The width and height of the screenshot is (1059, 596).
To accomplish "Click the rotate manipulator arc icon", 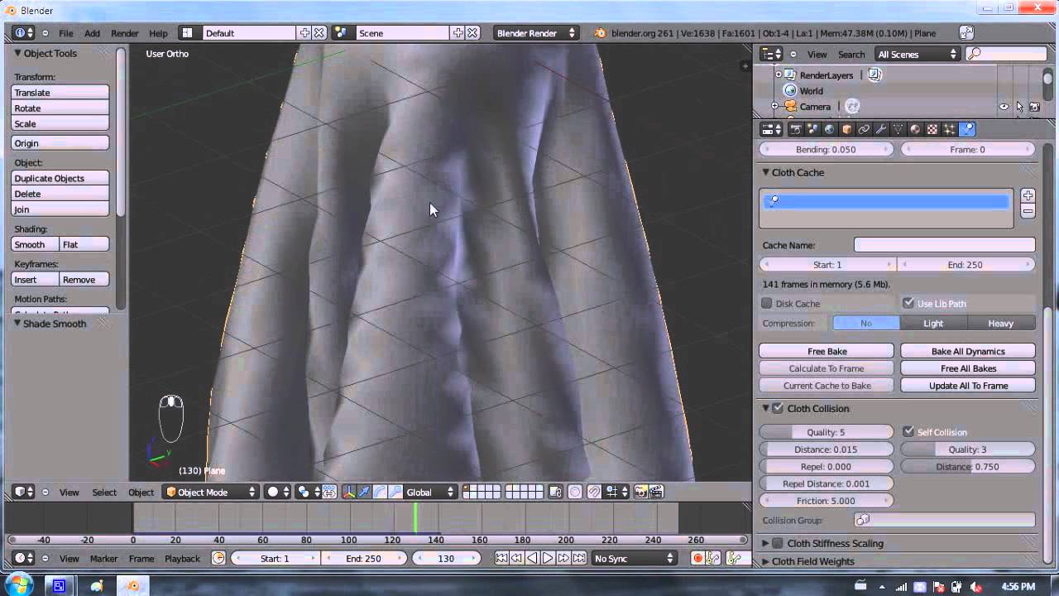I will (381, 492).
